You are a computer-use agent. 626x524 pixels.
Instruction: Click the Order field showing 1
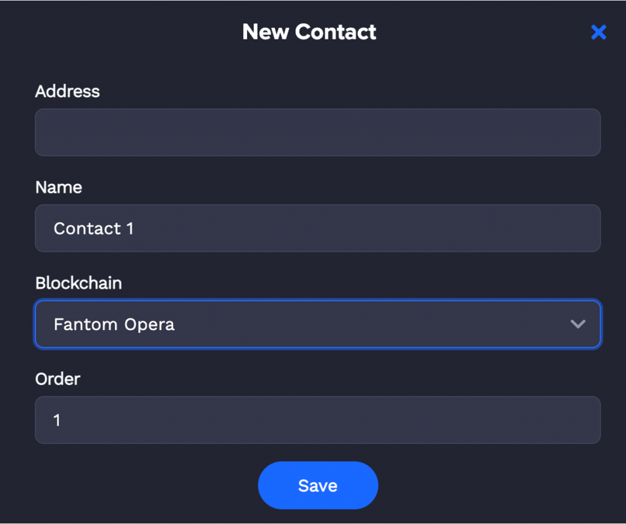(318, 419)
